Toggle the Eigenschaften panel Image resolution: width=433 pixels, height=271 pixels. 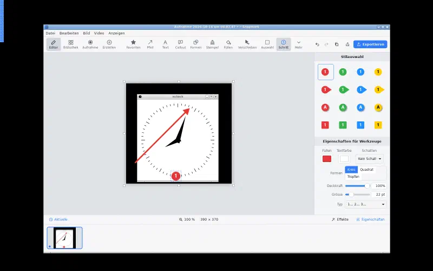tap(370, 220)
